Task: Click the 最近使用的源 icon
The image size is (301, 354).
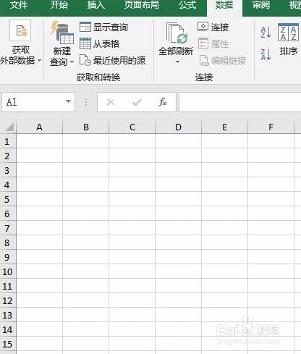Action: click(x=85, y=60)
